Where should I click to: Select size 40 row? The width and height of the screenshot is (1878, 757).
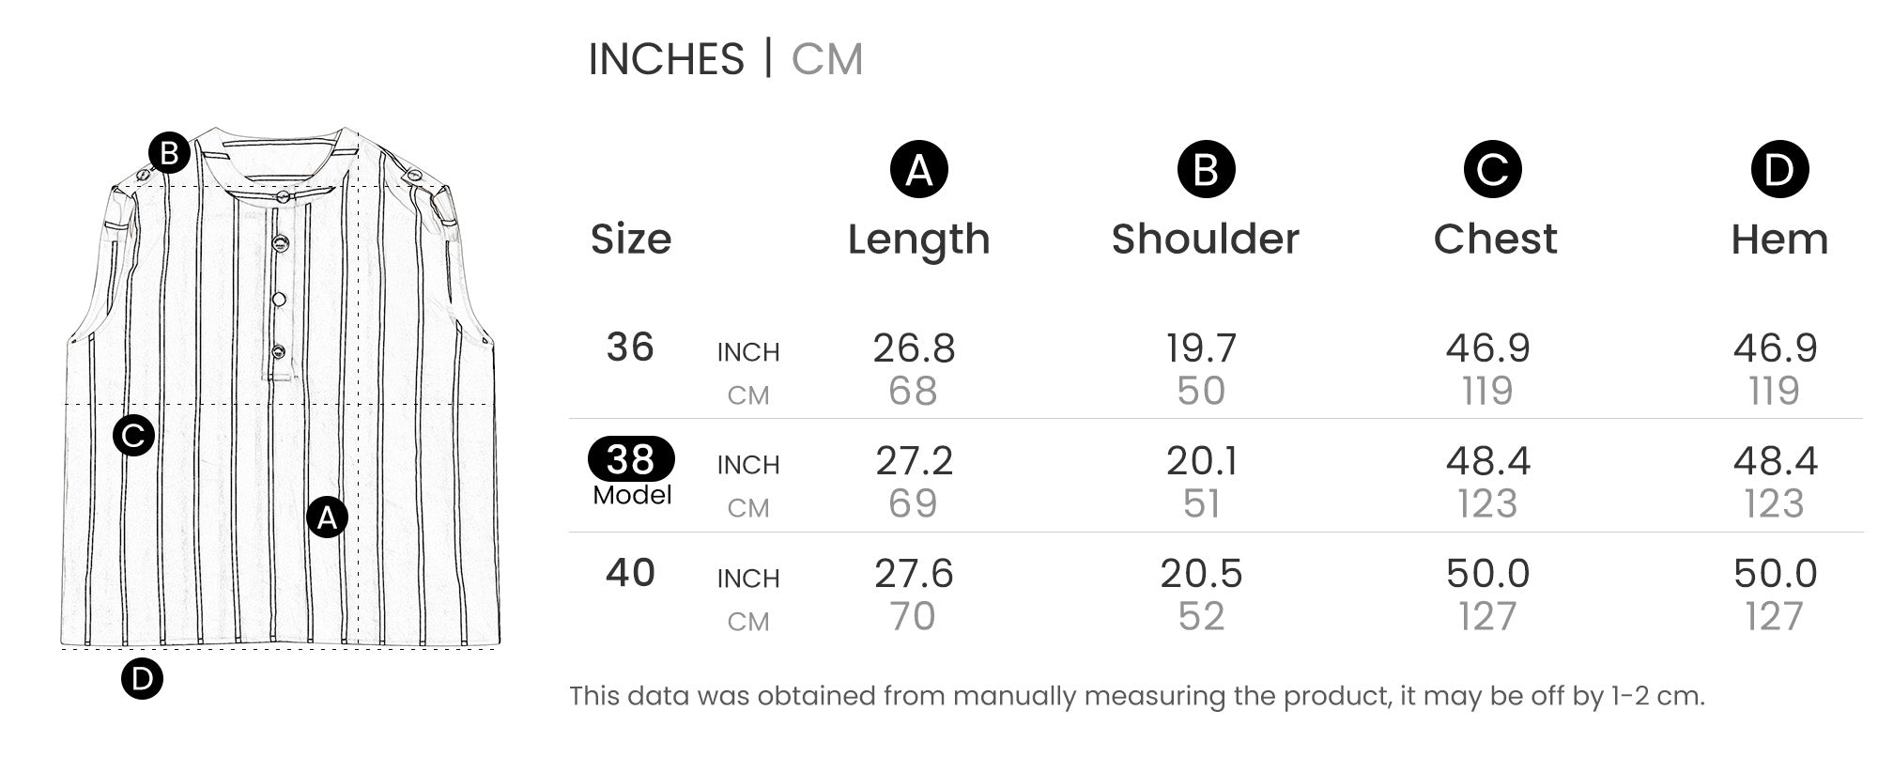(630, 573)
